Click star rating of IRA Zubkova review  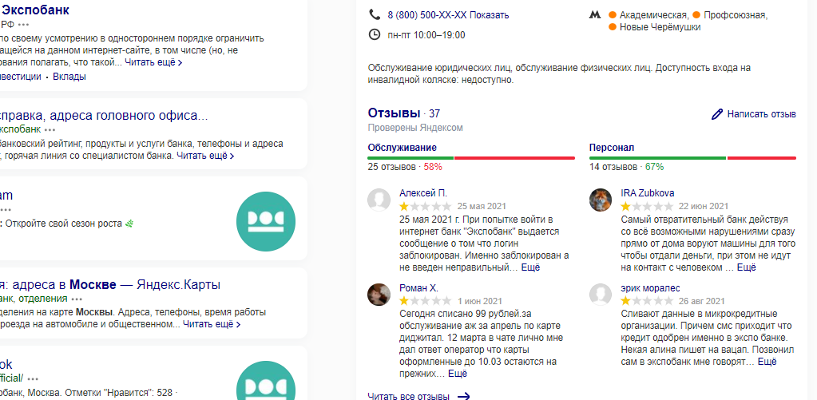647,206
